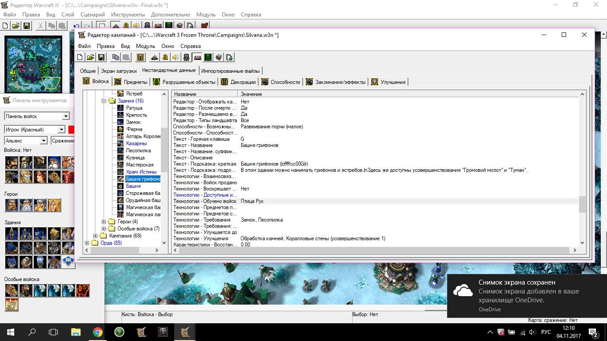Pick the Mountain King hero icon under Герои
The image size is (607, 341).
click(x=40, y=205)
